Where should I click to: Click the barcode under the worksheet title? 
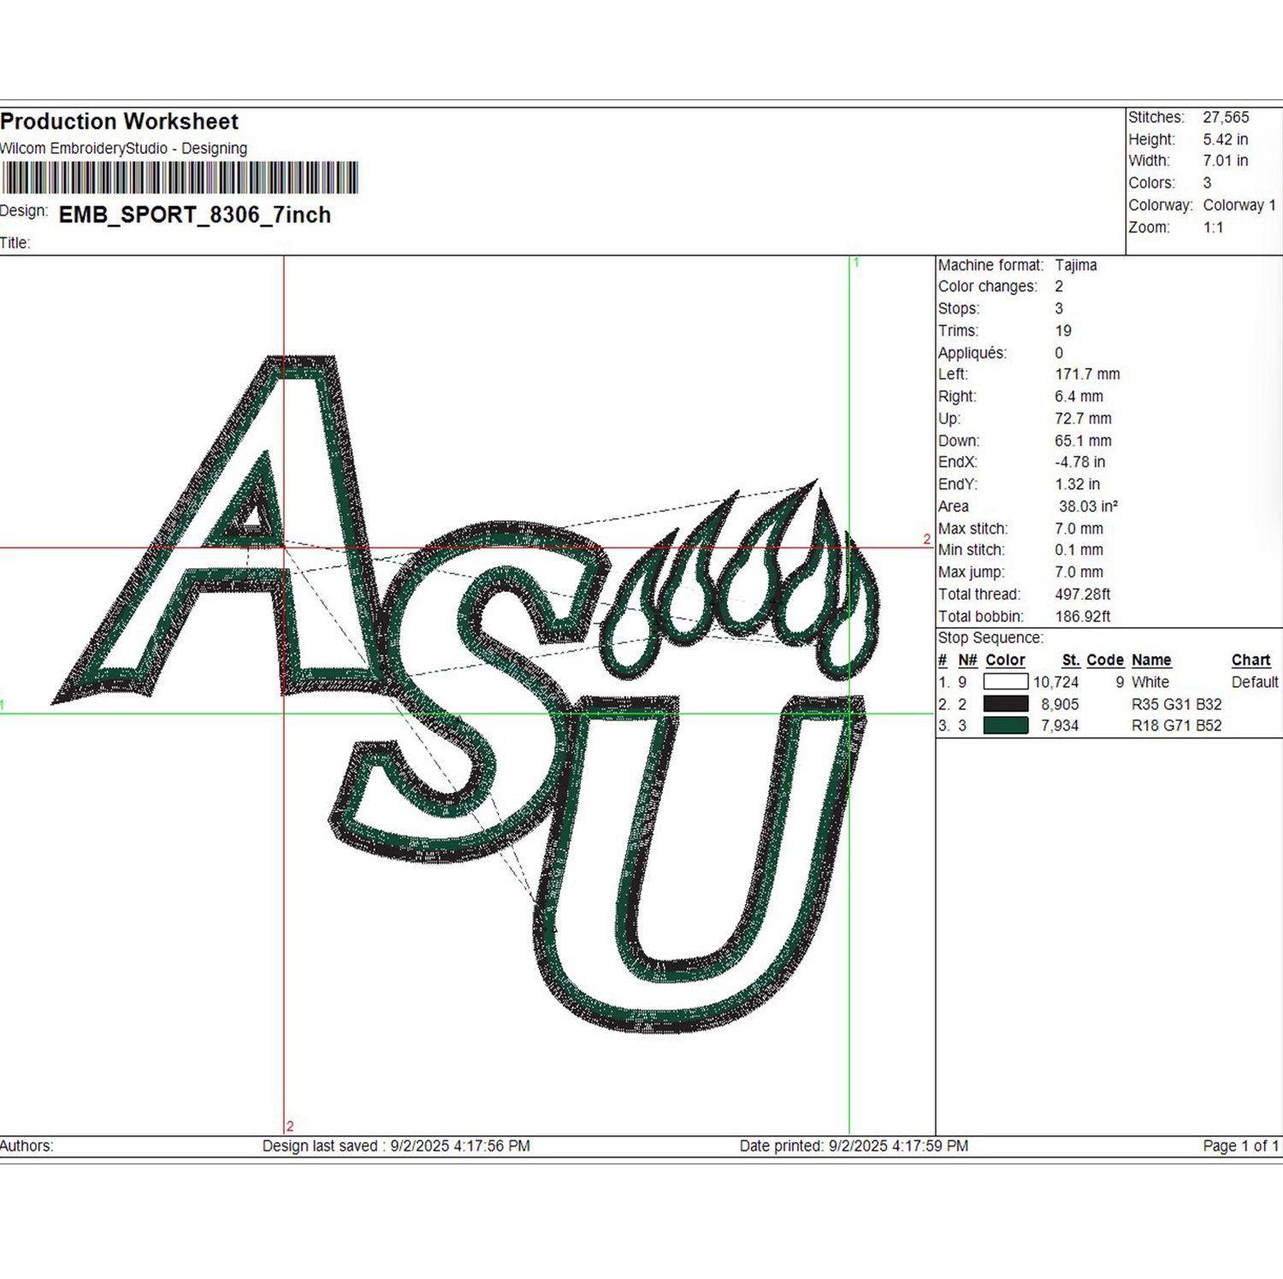pos(180,178)
